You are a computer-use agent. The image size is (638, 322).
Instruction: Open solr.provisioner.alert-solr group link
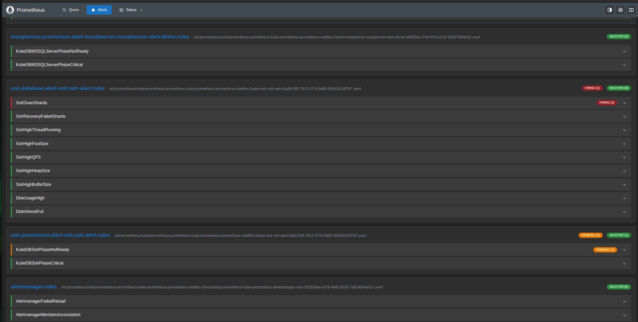coord(60,235)
